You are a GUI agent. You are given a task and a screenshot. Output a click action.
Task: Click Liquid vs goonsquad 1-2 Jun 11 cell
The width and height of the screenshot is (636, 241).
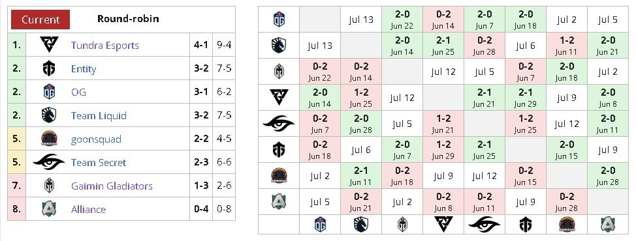click(566, 46)
